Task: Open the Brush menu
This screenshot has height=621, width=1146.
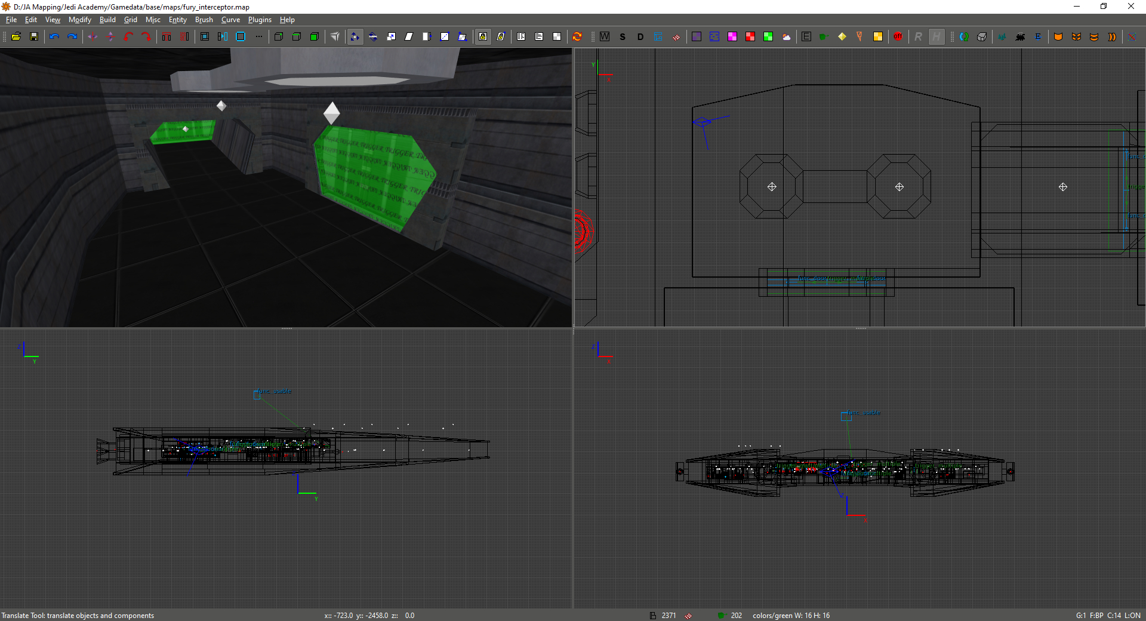Action: [x=204, y=20]
